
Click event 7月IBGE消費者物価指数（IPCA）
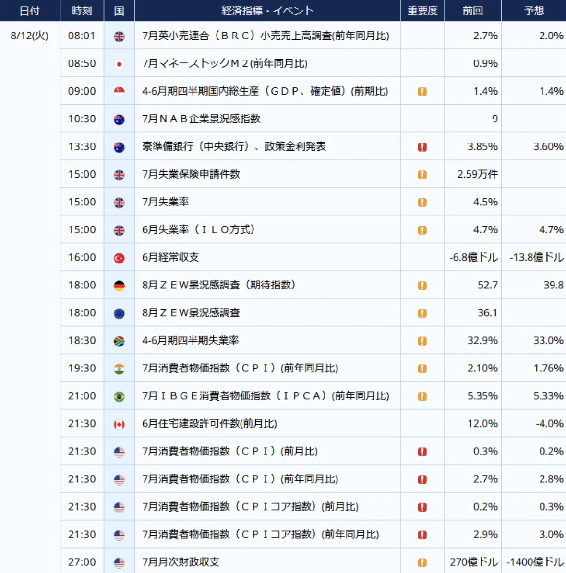265,396
